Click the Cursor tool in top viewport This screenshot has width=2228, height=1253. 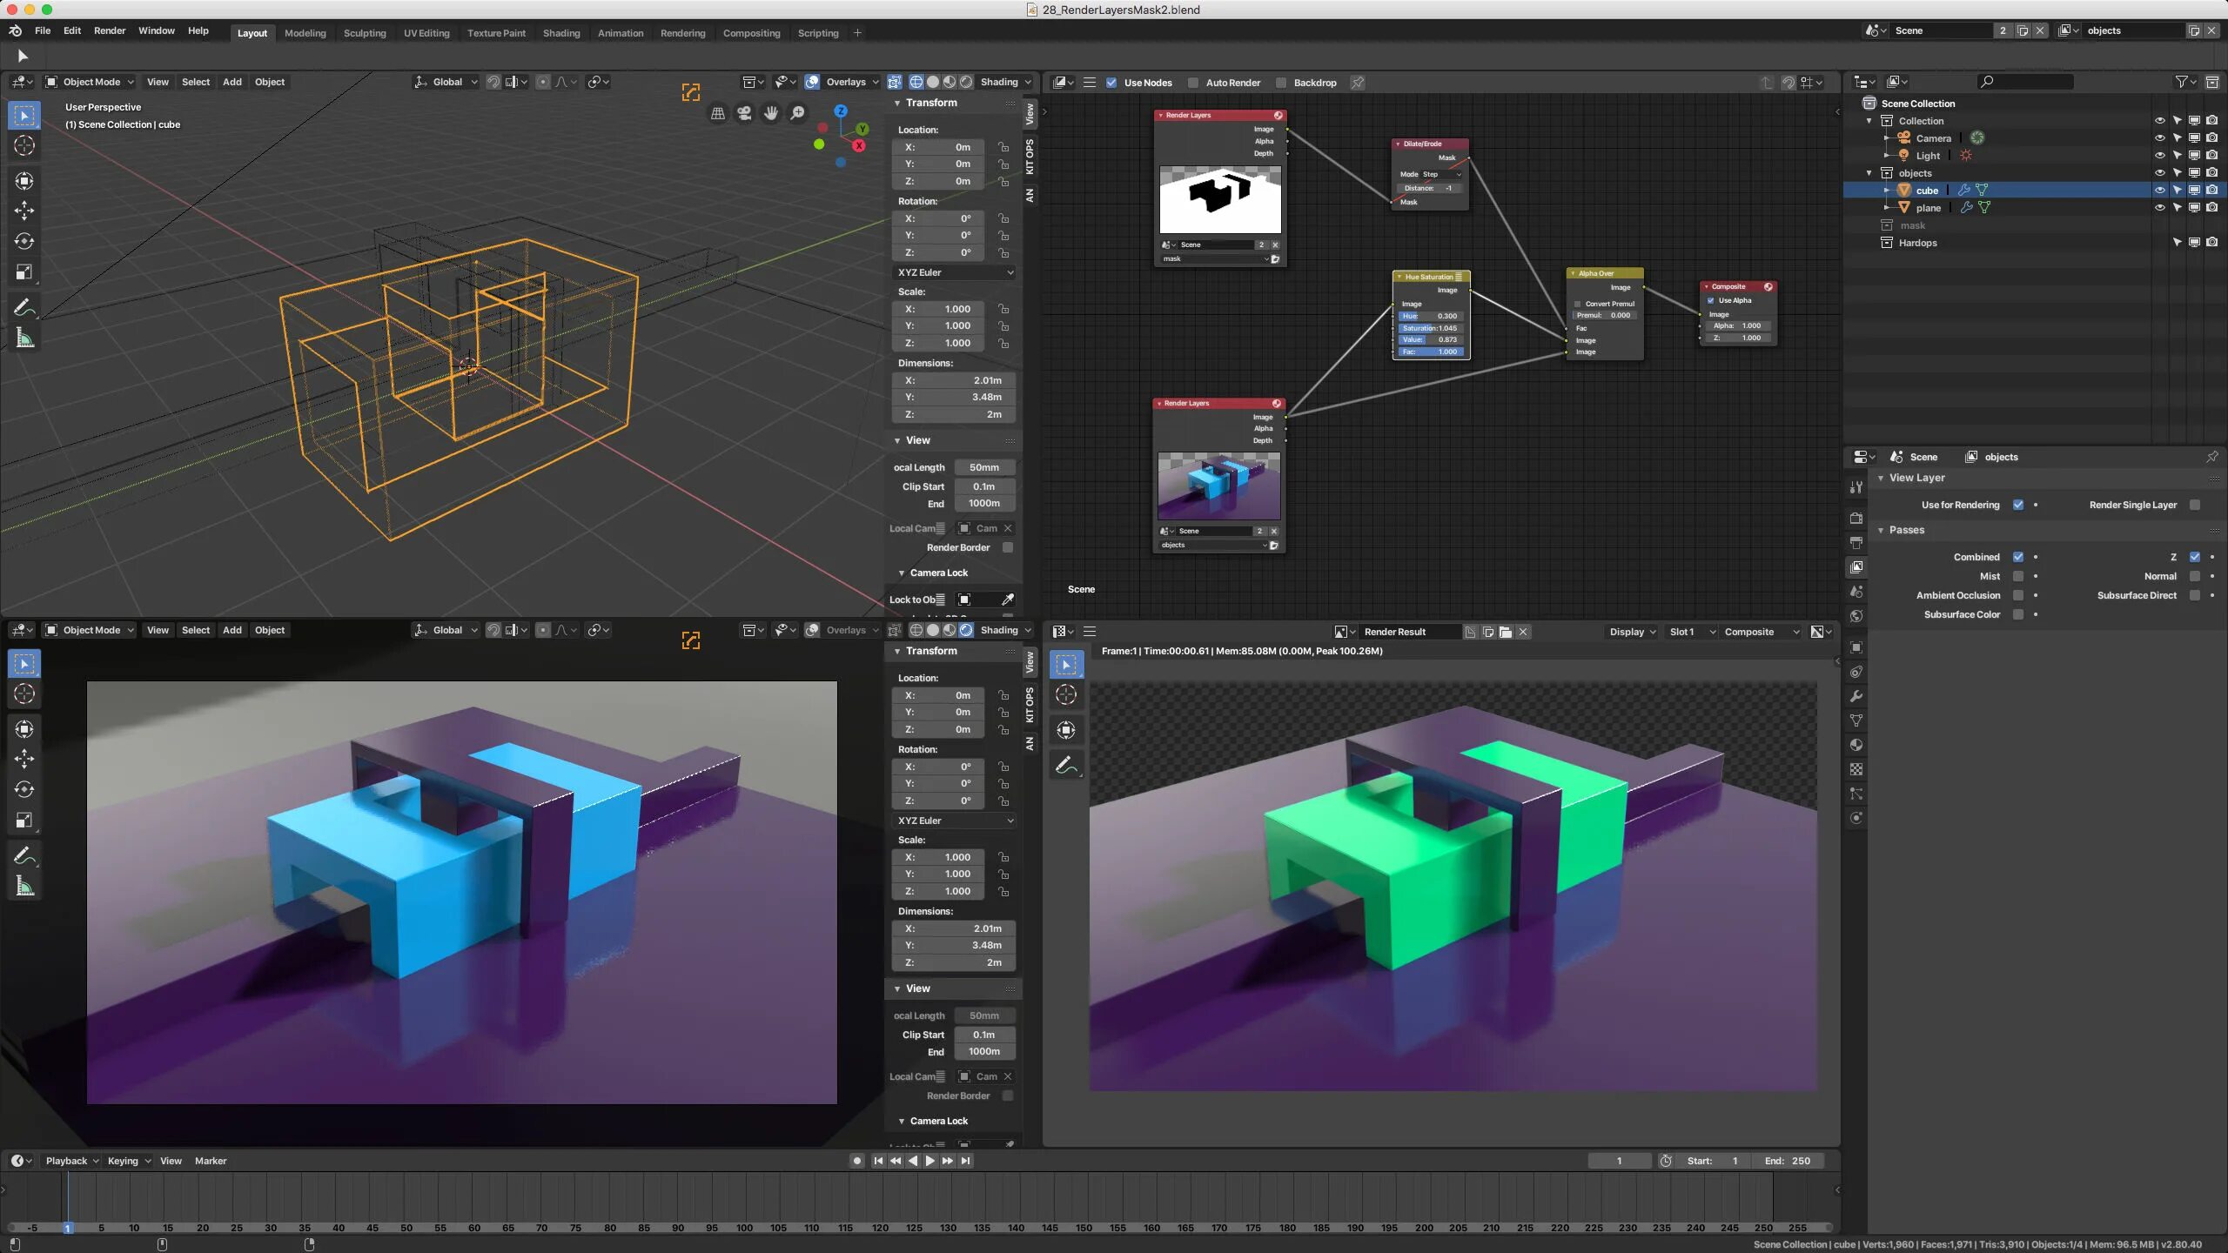pos(24,146)
